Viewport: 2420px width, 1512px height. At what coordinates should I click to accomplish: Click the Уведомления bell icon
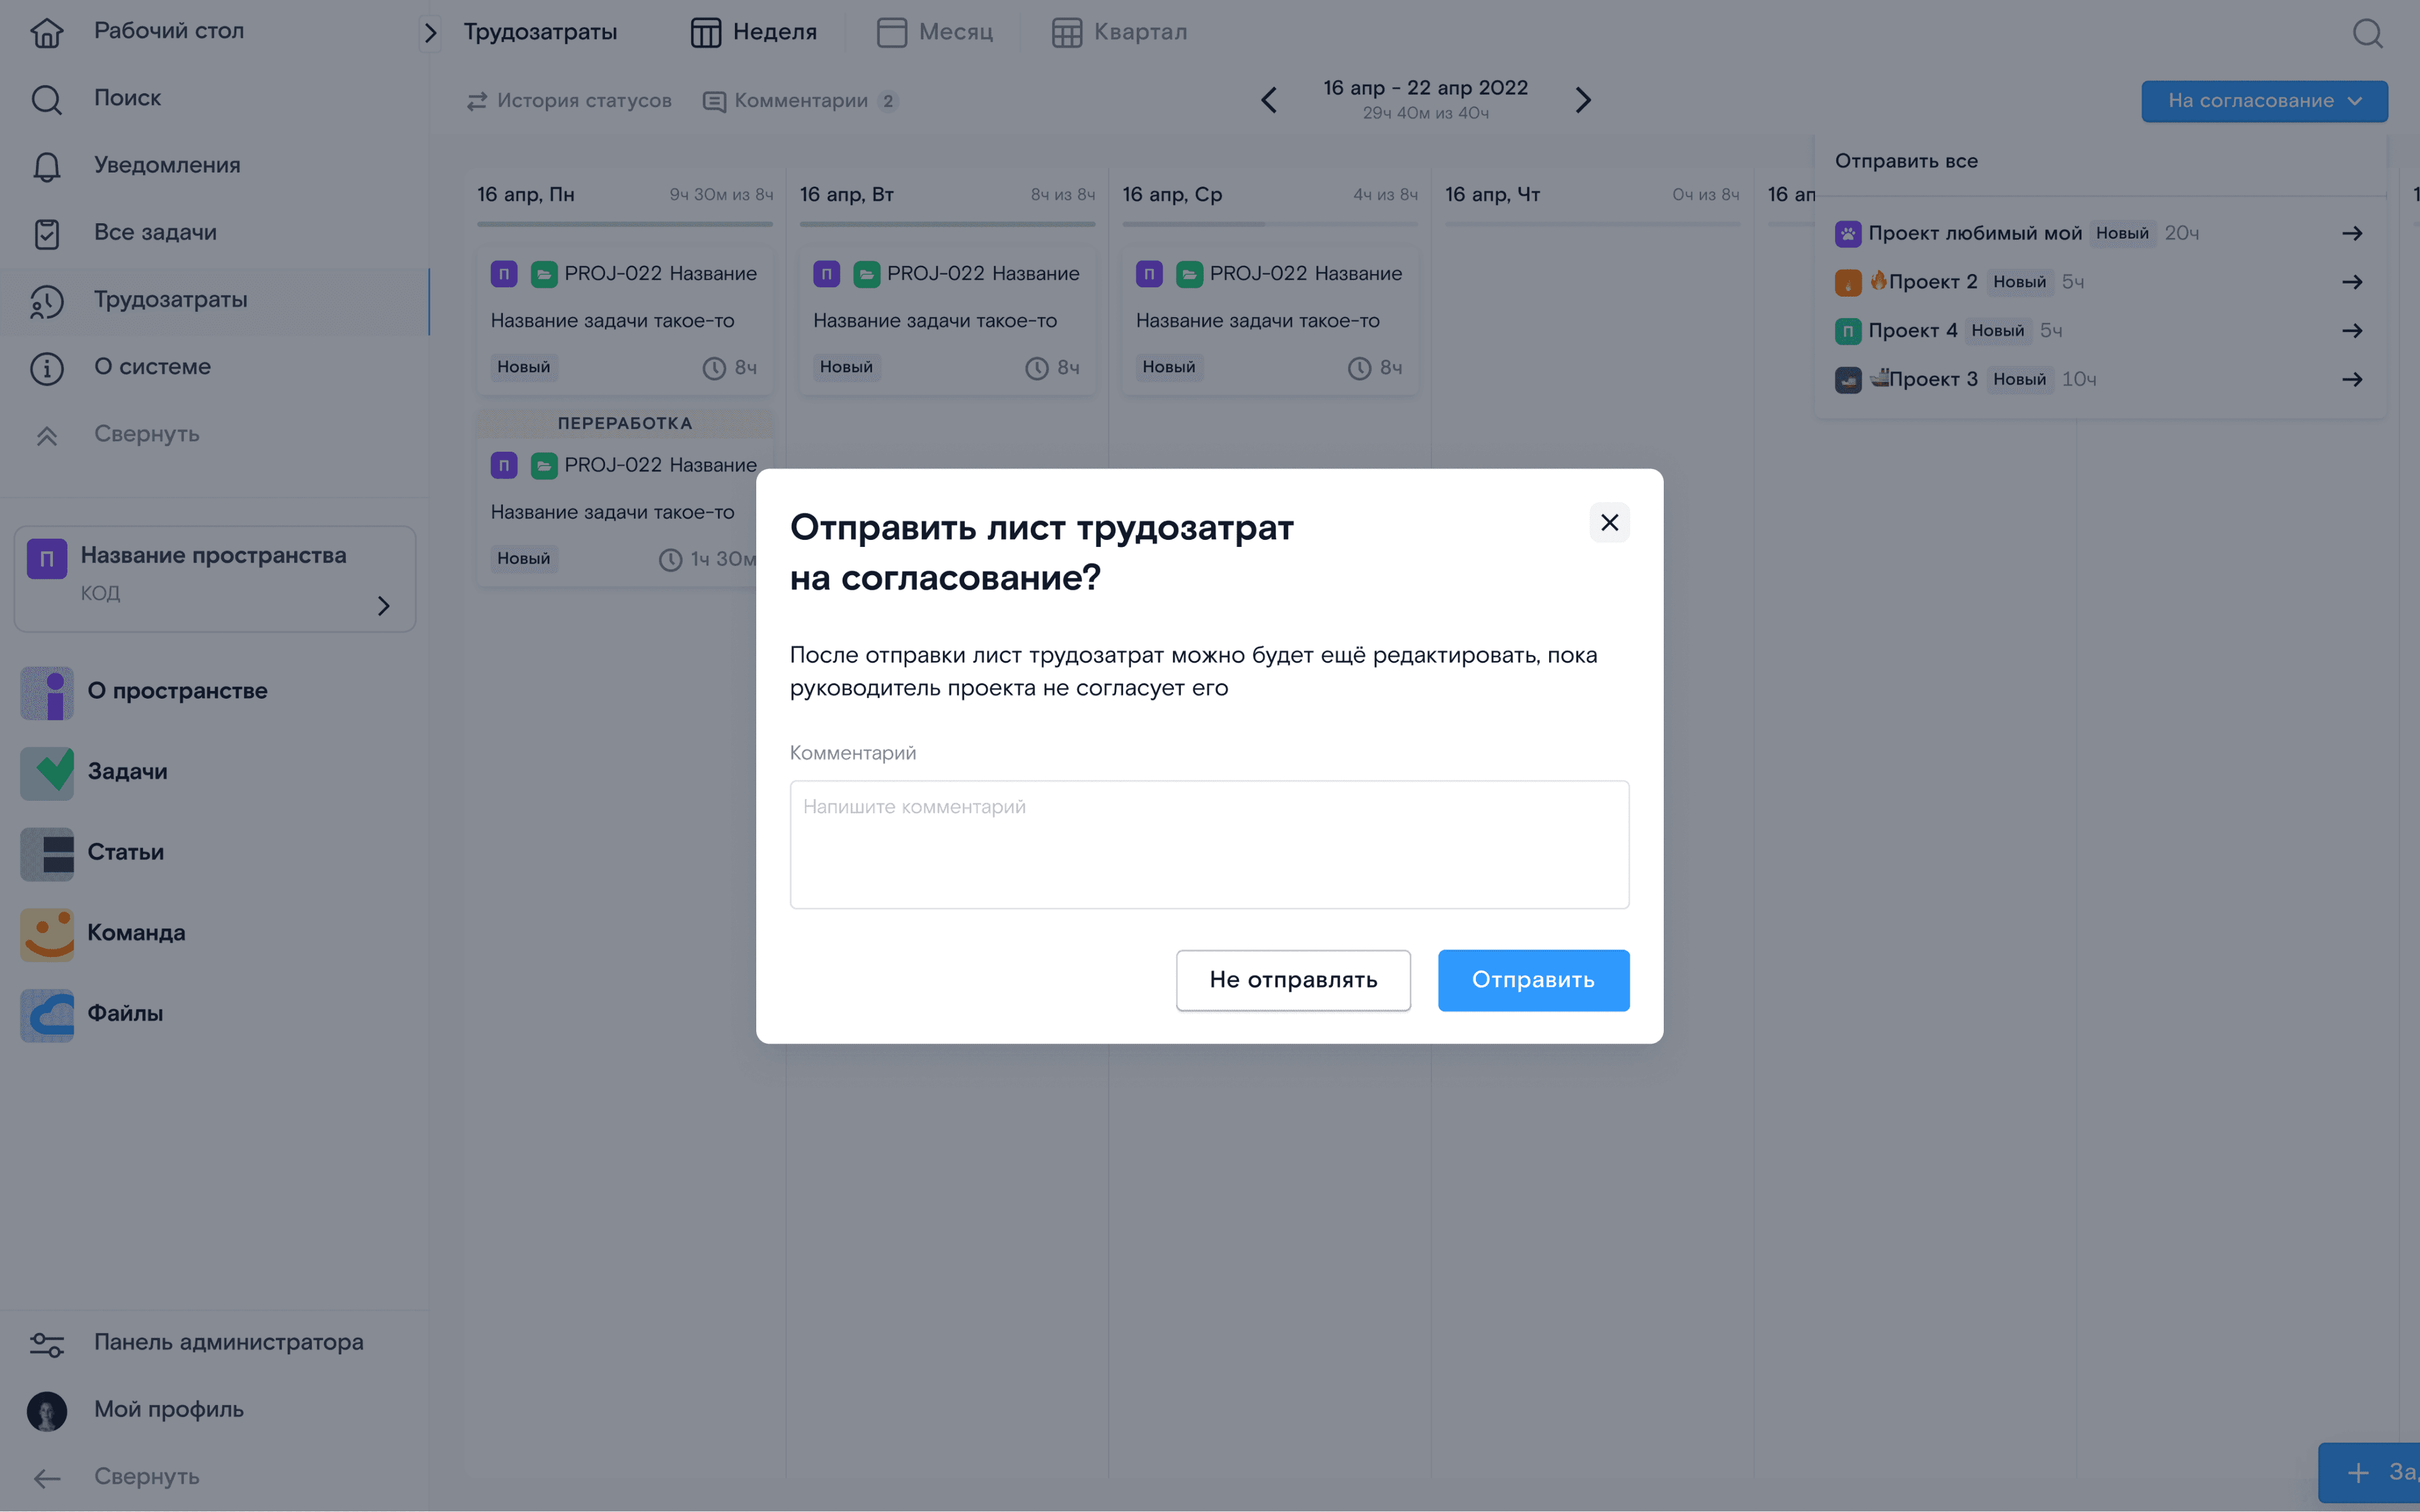pos(46,166)
